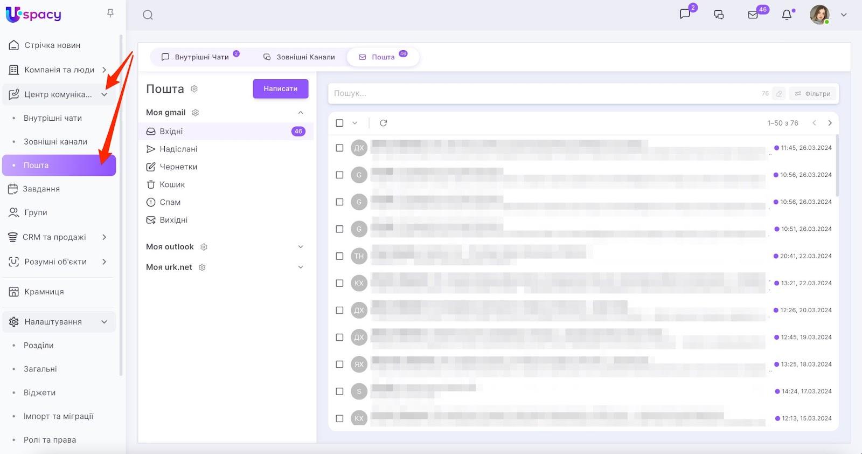This screenshot has height=454, width=862.
Task: Collapse Моя gmail account folders
Action: (x=301, y=113)
